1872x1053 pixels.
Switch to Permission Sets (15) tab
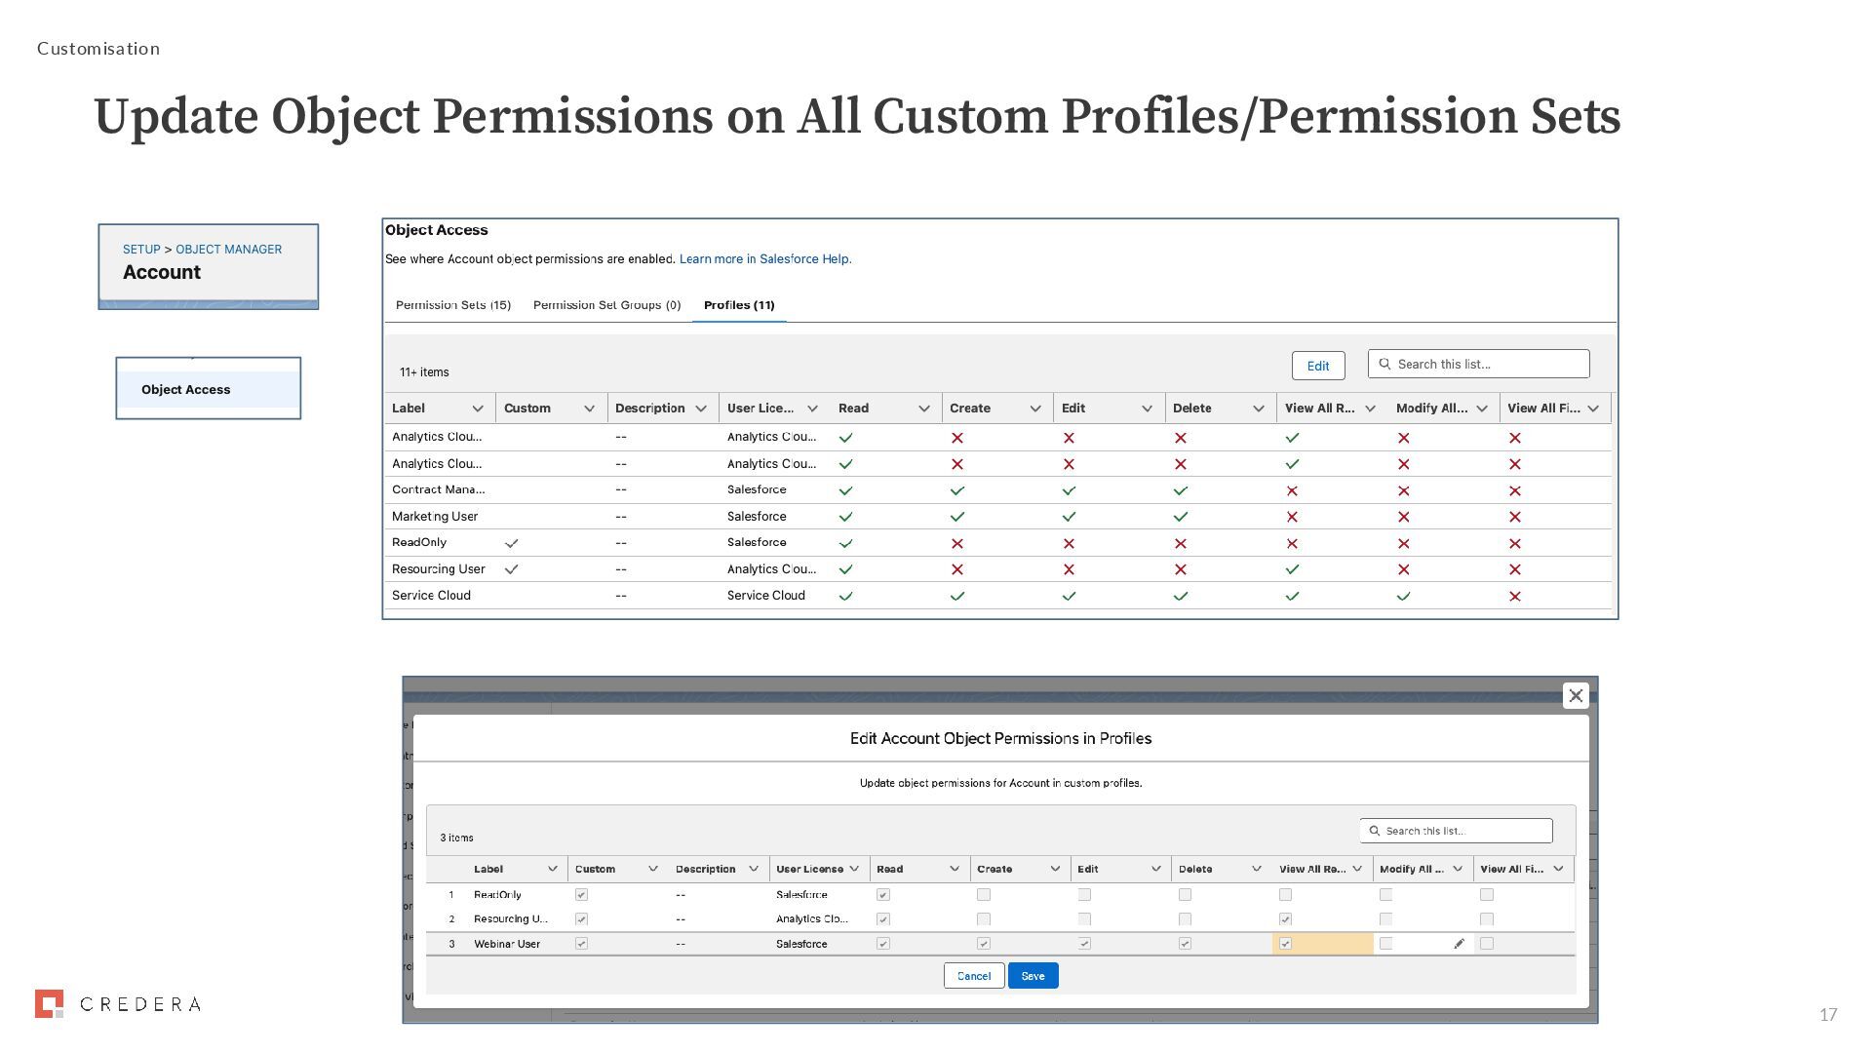pyautogui.click(x=452, y=305)
